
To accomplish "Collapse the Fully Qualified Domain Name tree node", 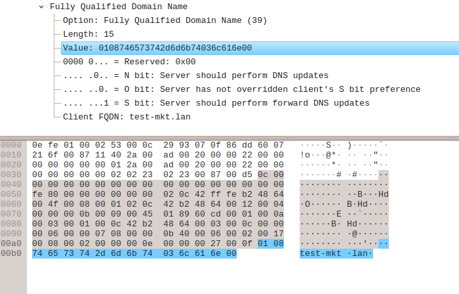I will pos(41,7).
